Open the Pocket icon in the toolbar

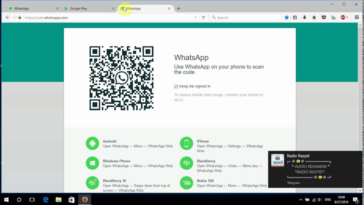(x=324, y=18)
